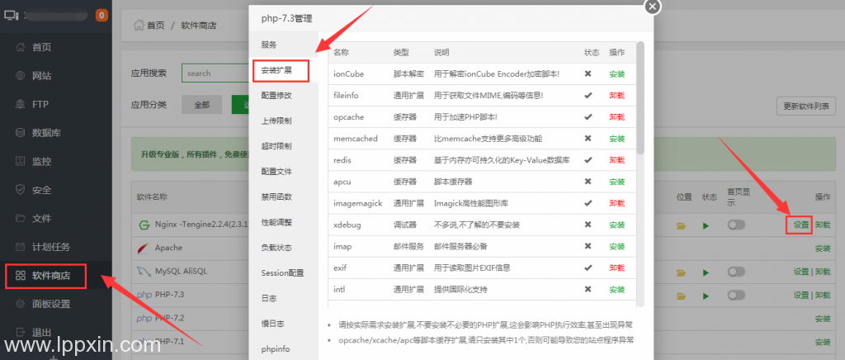Open the MySQL AliSQL row's folder icon
This screenshot has width=845, height=360.
pos(681,272)
